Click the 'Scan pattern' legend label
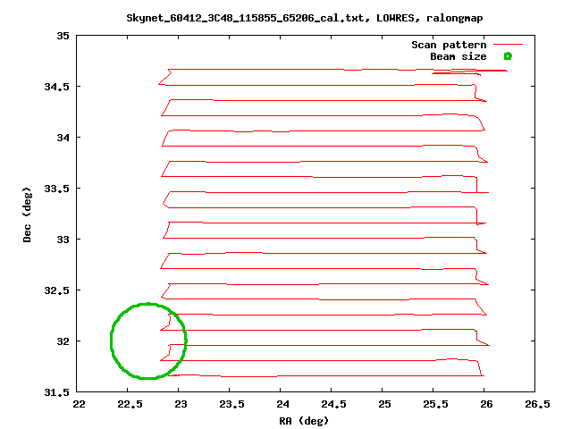Screen dimensions: 572x429 449,45
